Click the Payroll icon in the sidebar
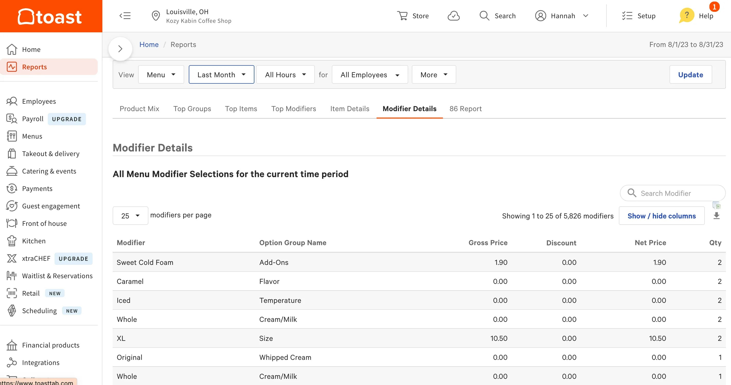The height and width of the screenshot is (385, 731). click(x=12, y=119)
